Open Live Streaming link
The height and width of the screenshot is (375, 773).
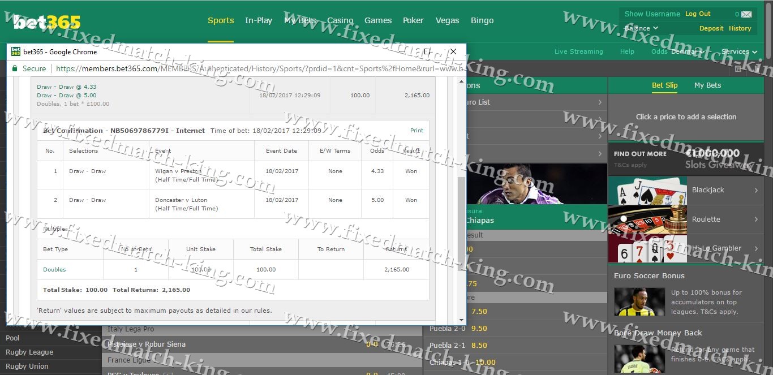(x=578, y=51)
